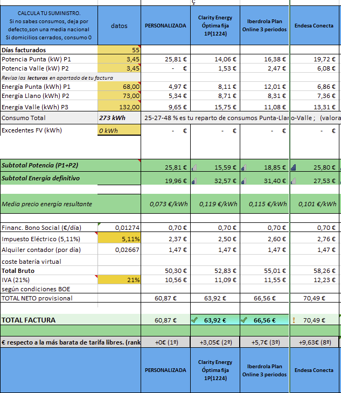Click bar chart icon beside 15,59 € subtotal
This screenshot has height=393, width=341.
194,167
